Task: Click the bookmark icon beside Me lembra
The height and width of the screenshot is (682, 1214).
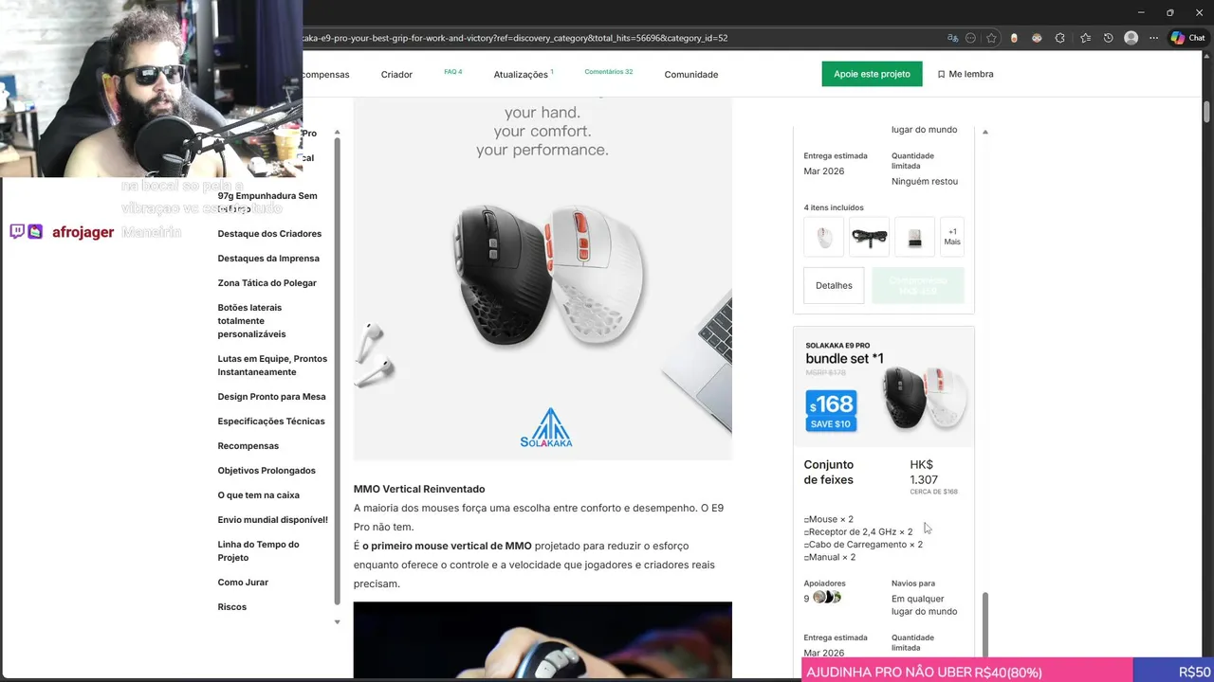Action: pyautogui.click(x=941, y=74)
